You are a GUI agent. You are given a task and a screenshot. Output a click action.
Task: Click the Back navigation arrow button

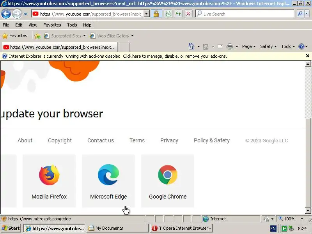pyautogui.click(x=6, y=14)
